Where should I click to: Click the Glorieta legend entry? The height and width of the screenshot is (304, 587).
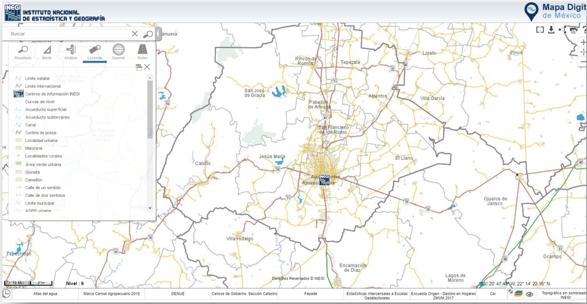(x=33, y=172)
